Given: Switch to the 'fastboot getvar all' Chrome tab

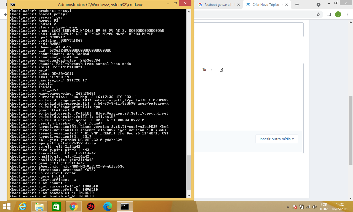Looking at the screenshot, I should [219, 5].
